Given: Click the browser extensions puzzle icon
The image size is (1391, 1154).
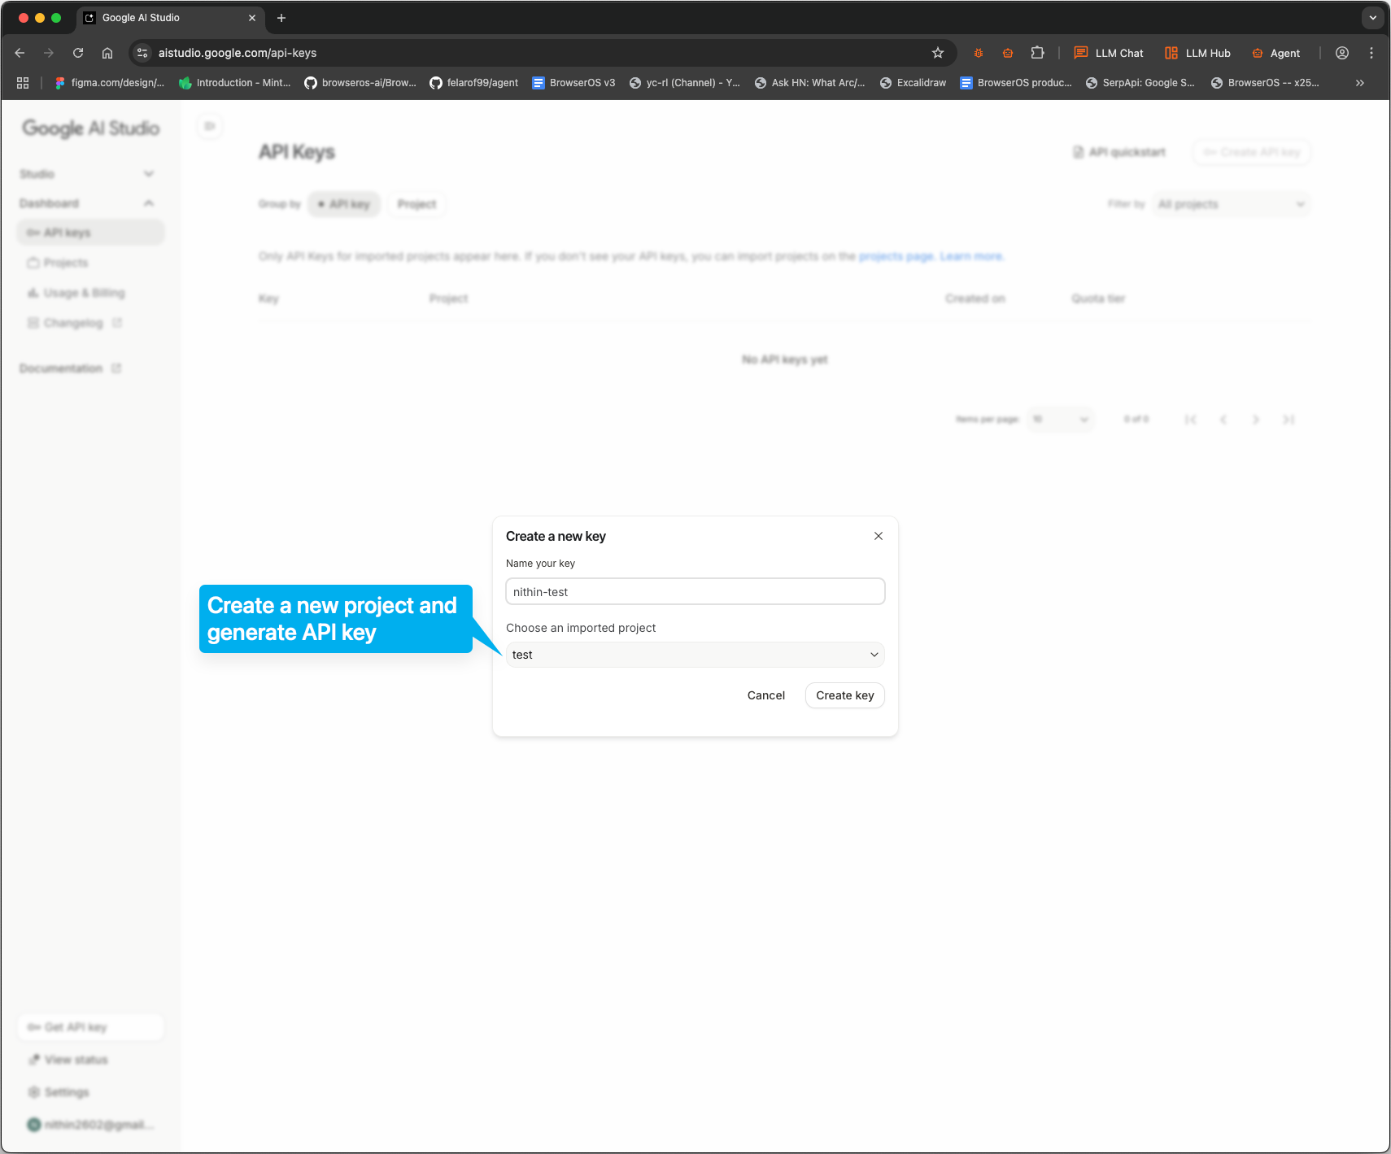Looking at the screenshot, I should coord(1037,52).
